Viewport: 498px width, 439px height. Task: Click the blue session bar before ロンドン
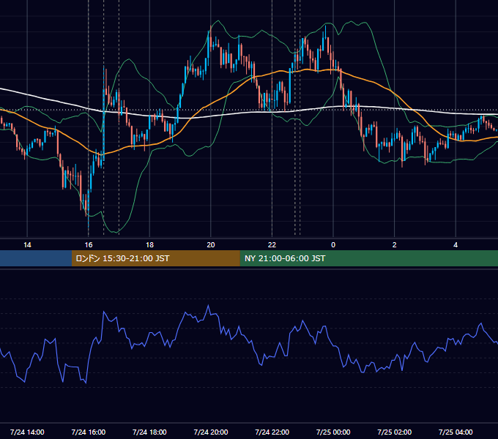click(36, 258)
